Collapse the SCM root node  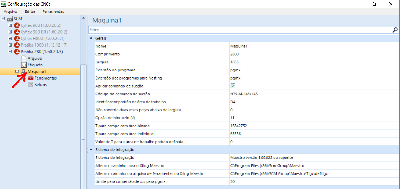click(x=3, y=19)
